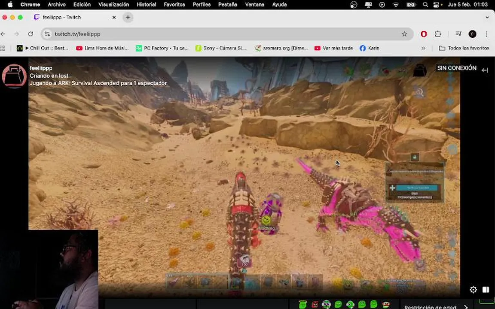Click the red angry face emote
The height and width of the screenshot is (309, 495).
click(x=315, y=305)
